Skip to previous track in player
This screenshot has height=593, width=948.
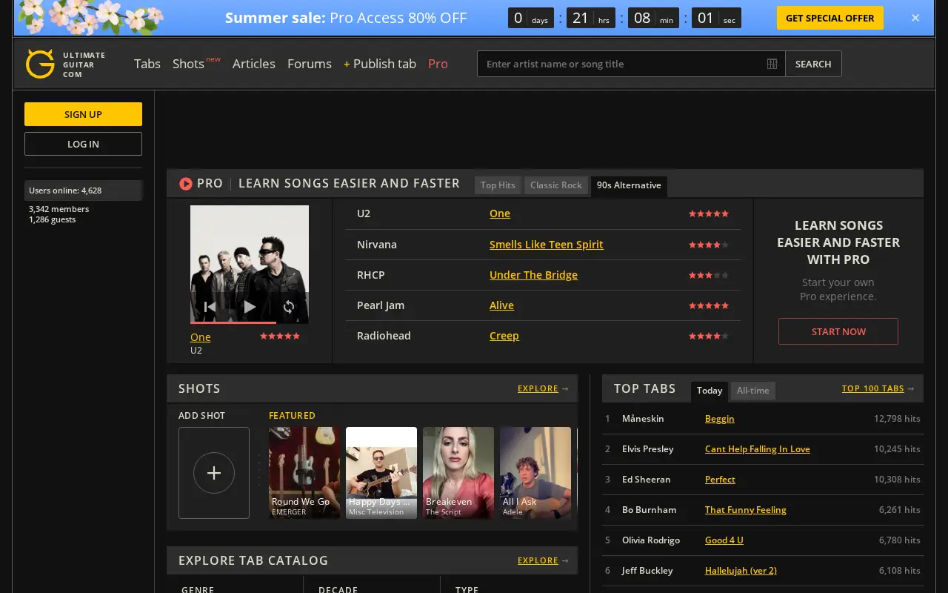210,306
